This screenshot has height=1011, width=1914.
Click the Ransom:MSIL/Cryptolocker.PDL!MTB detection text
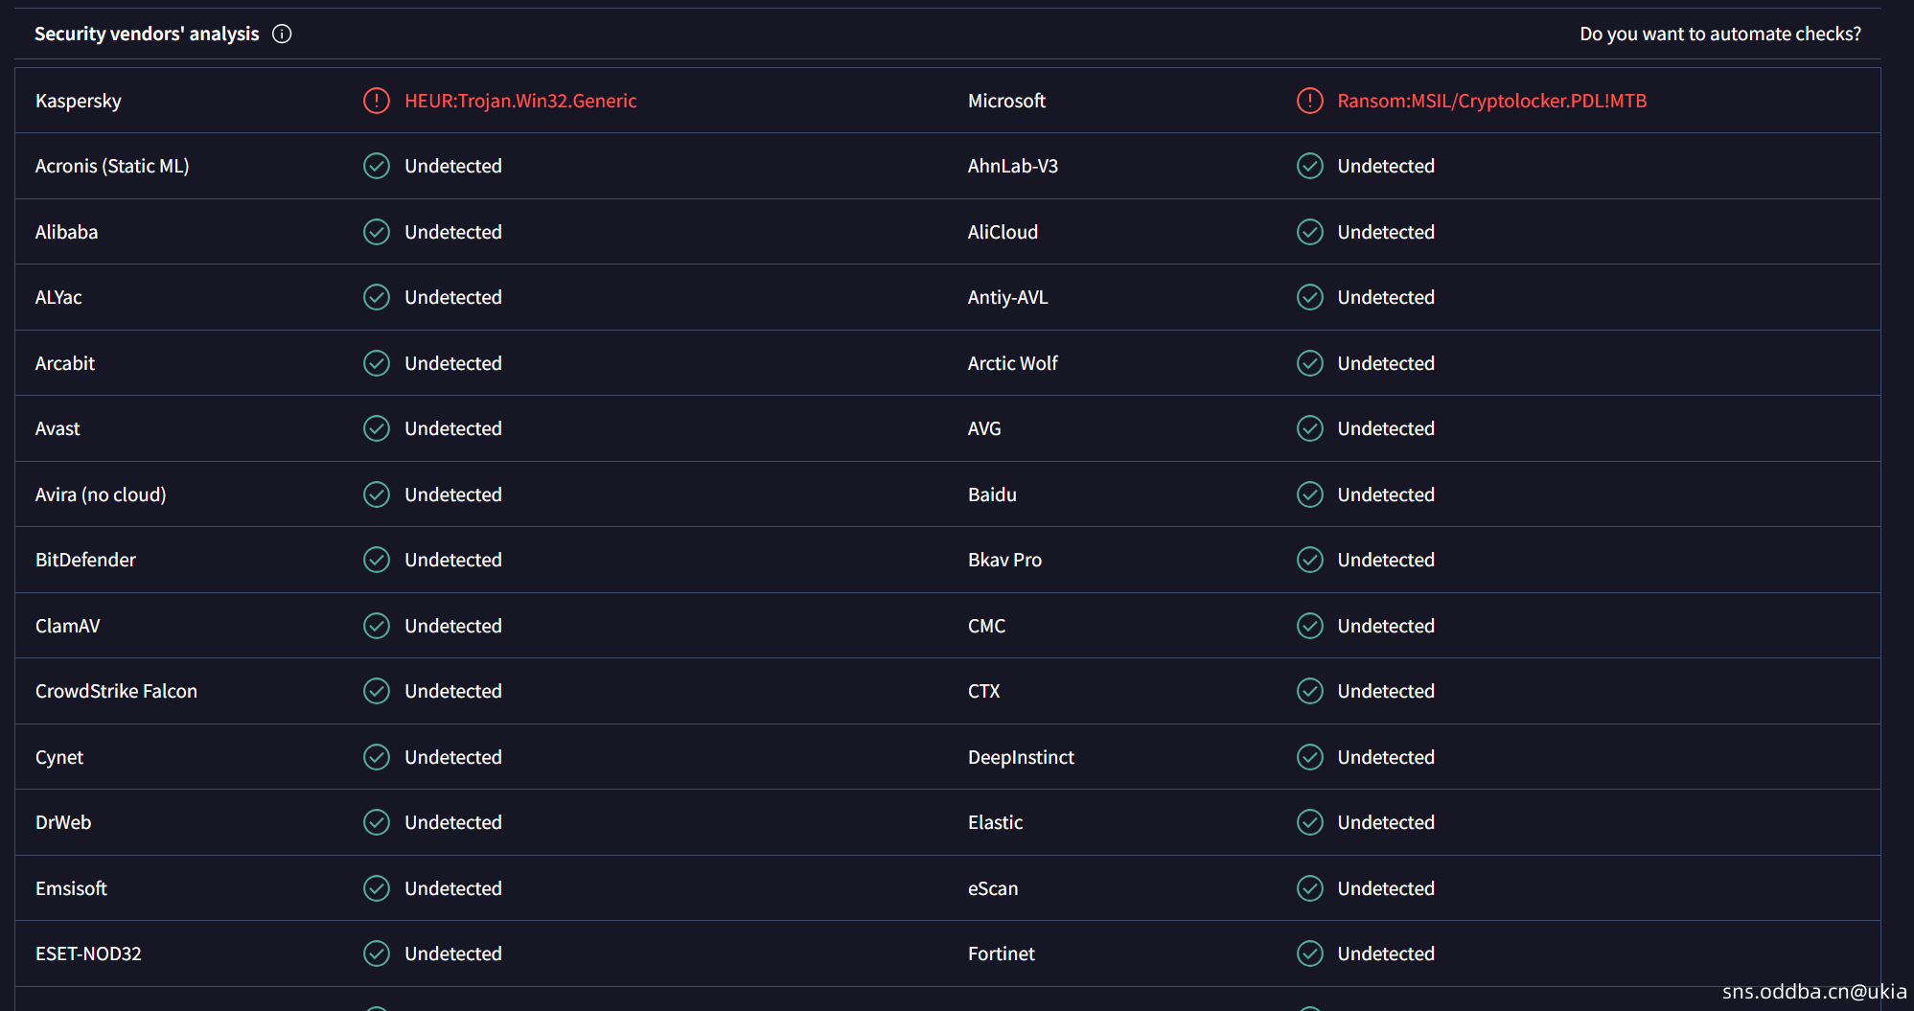point(1491,101)
